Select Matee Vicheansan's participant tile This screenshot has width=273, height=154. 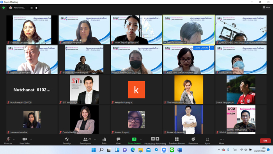point(189,120)
